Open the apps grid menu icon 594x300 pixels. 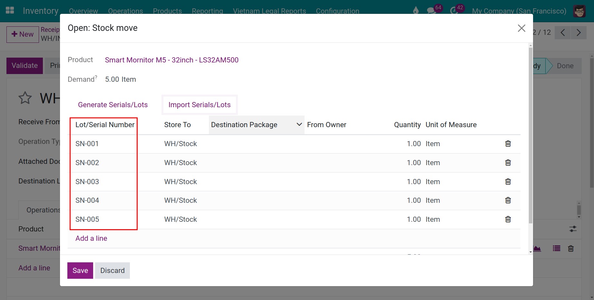coord(10,10)
